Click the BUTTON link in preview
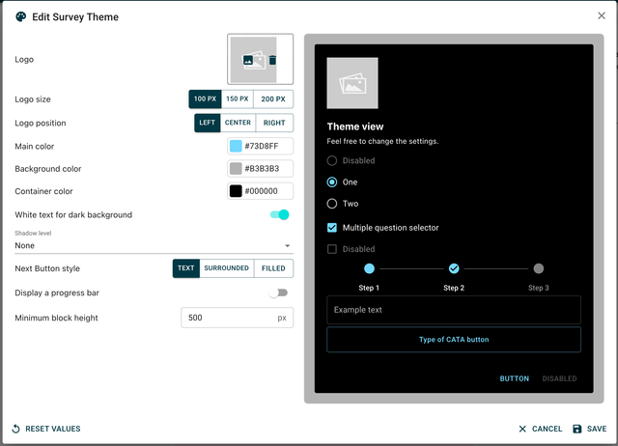 pyautogui.click(x=514, y=378)
